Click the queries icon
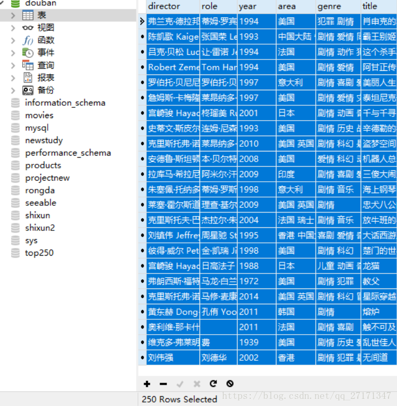This screenshot has width=397, height=406. click(28, 65)
